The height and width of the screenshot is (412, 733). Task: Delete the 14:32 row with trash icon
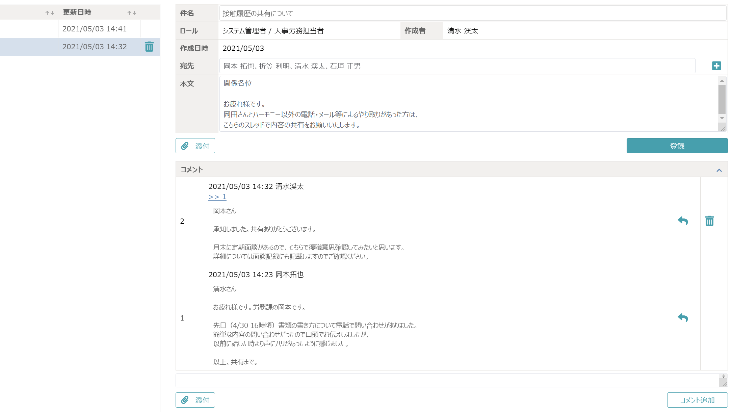[149, 47]
